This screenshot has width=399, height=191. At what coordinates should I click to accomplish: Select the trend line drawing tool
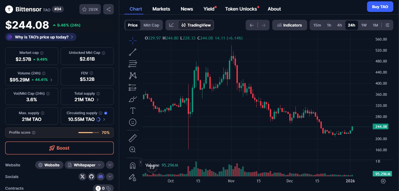[x=133, y=52]
